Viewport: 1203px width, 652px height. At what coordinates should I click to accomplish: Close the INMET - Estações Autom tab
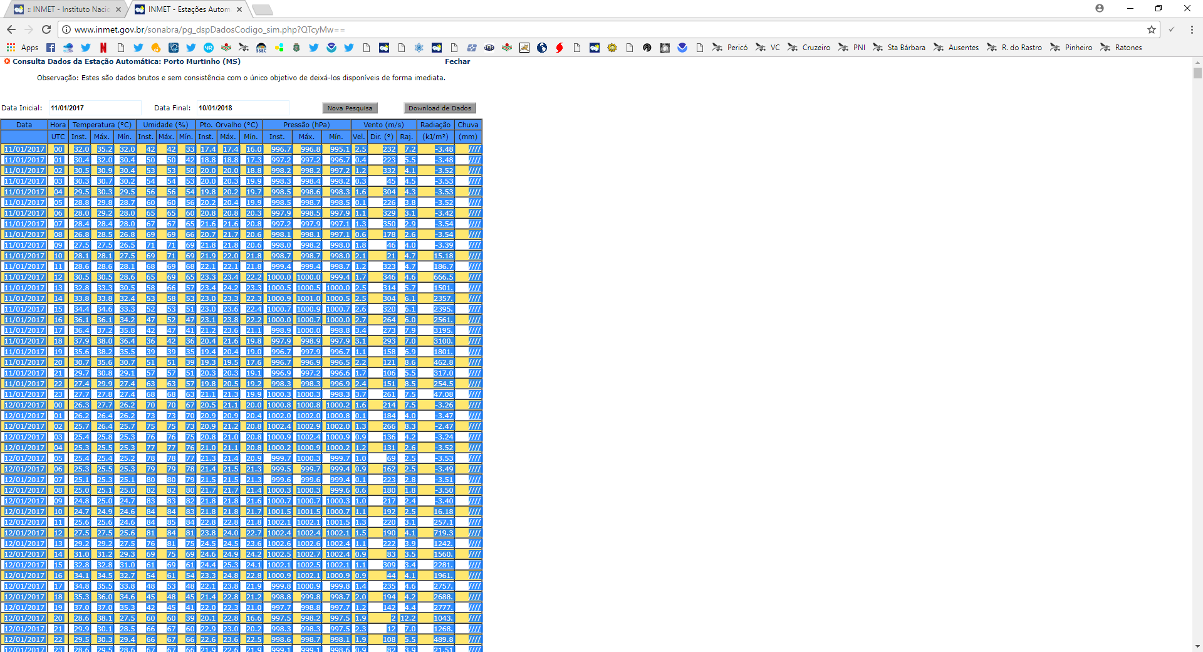pyautogui.click(x=239, y=9)
